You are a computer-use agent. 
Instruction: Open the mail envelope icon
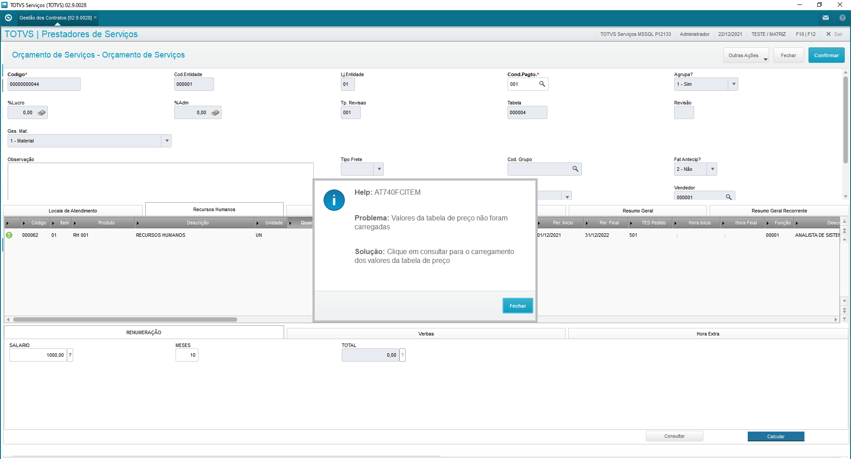[x=826, y=18]
